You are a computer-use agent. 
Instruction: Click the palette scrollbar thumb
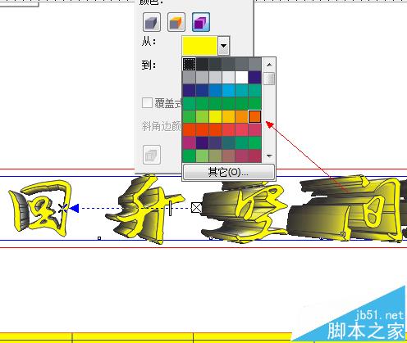pyautogui.click(x=269, y=79)
